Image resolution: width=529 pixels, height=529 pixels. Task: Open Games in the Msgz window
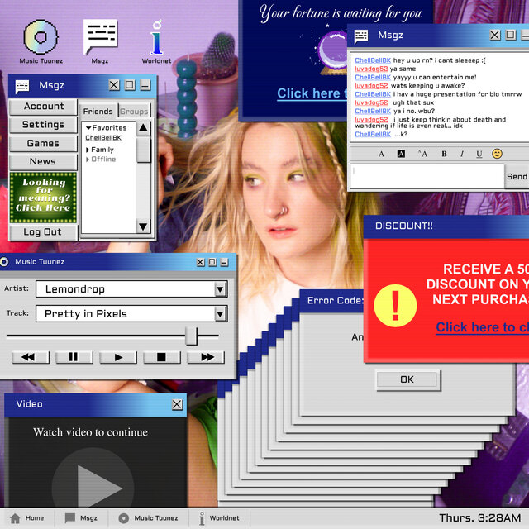(x=44, y=143)
